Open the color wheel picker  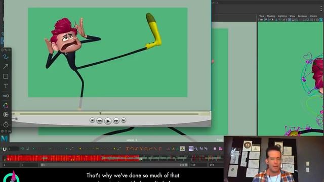(x=6, y=106)
